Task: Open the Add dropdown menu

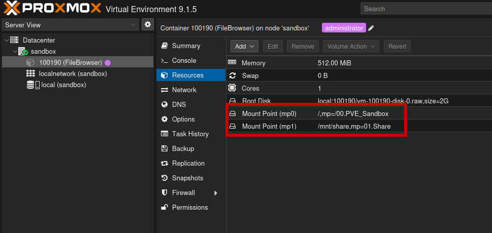Action: click(x=245, y=46)
